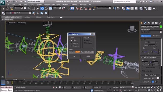Screen dimensions: 163x92
Task: Toggle the Auto Key button
Action: point(115,87)
